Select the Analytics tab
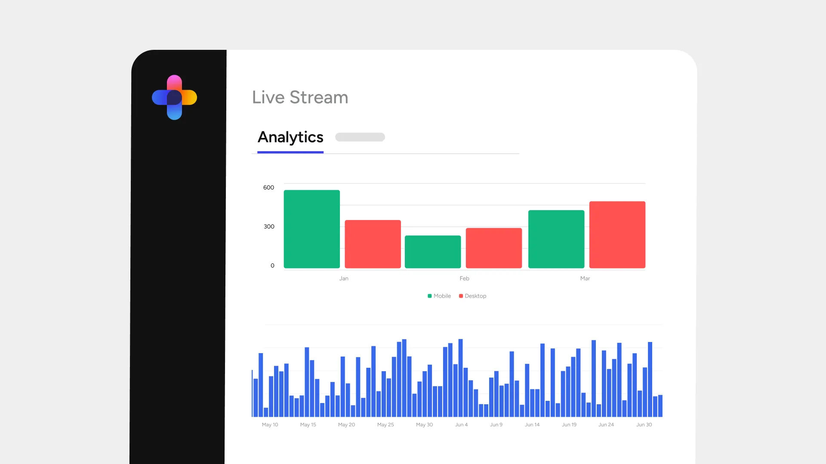 click(290, 137)
